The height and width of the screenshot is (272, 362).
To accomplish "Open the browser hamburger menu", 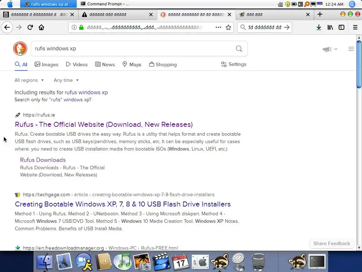I will pyautogui.click(x=355, y=27).
